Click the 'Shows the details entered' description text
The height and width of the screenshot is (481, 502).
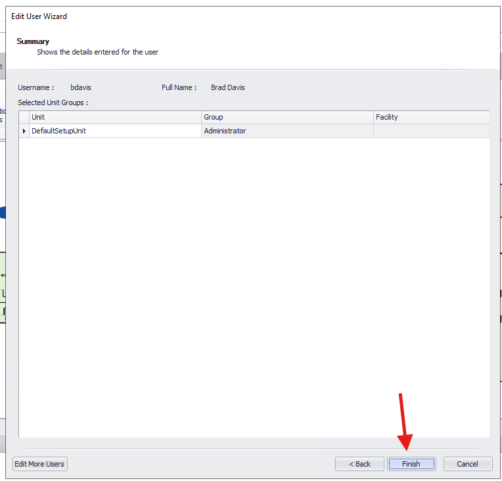[97, 52]
